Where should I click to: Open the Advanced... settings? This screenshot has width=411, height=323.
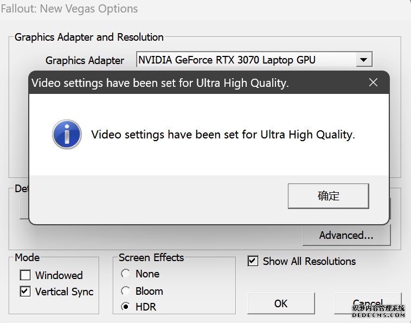pos(346,235)
